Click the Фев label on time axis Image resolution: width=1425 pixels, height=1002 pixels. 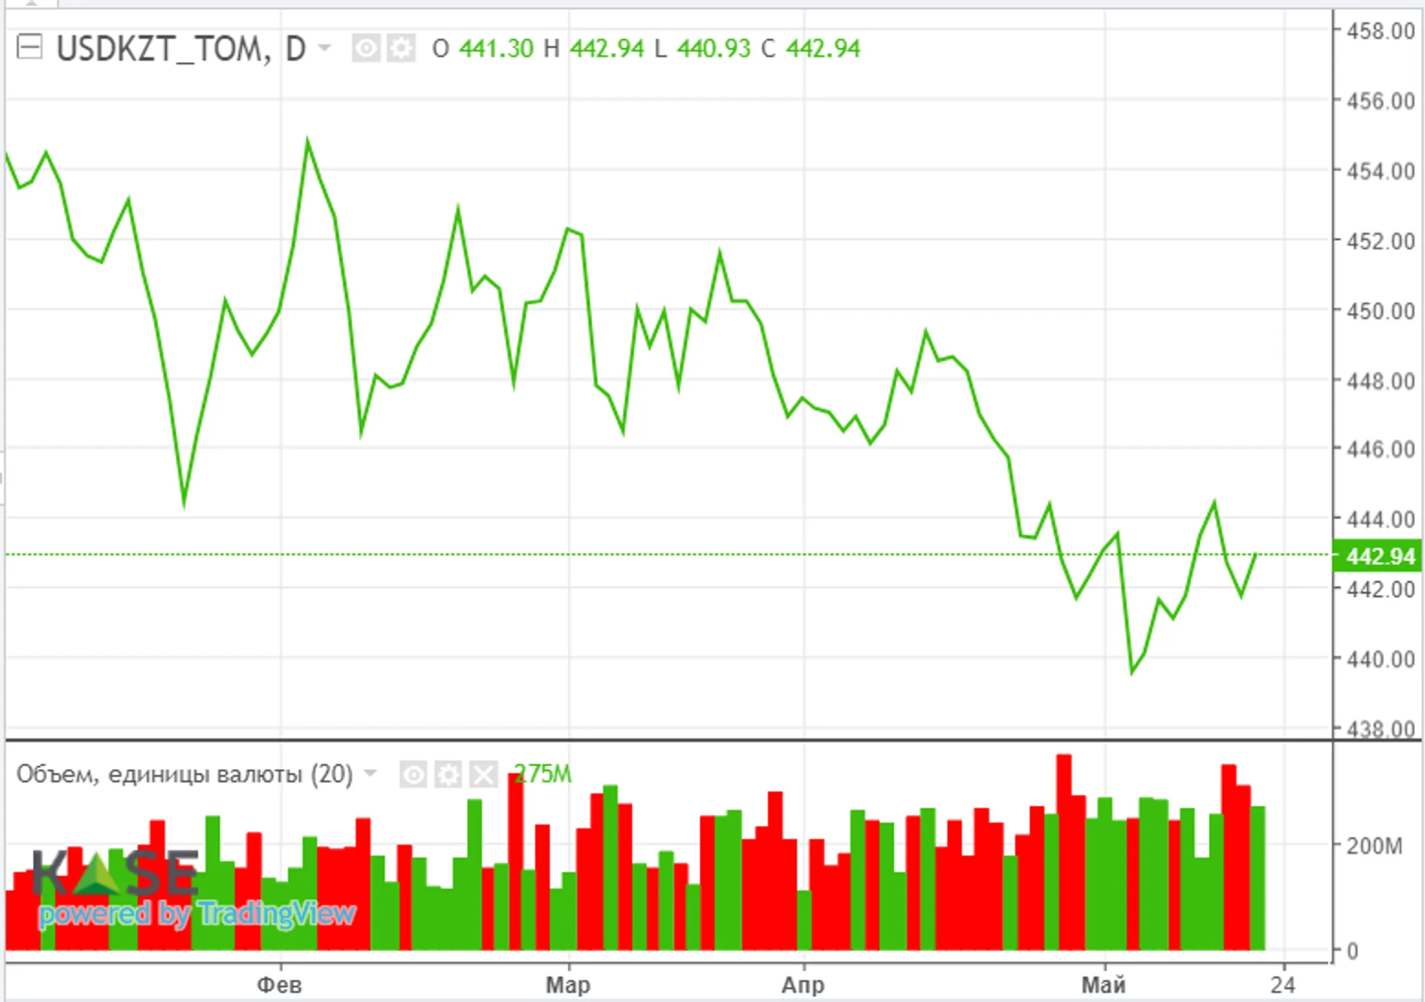(279, 985)
